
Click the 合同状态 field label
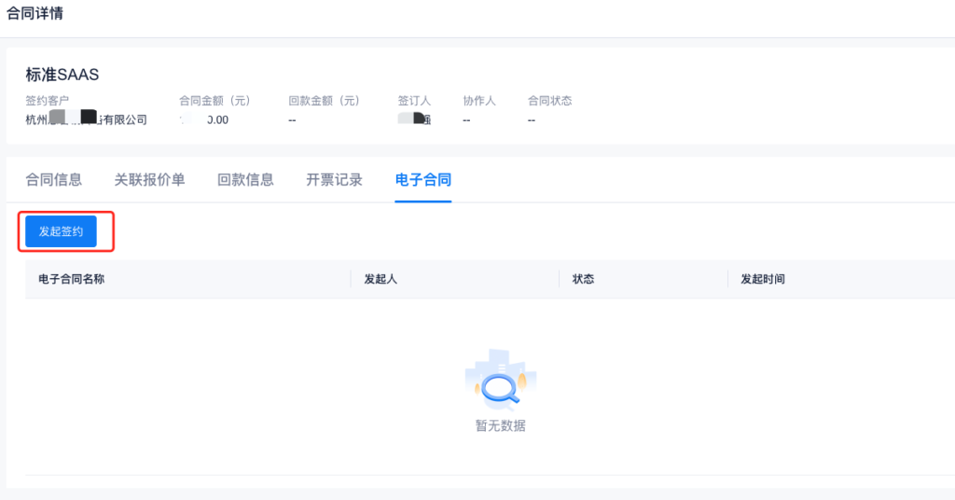tap(549, 101)
